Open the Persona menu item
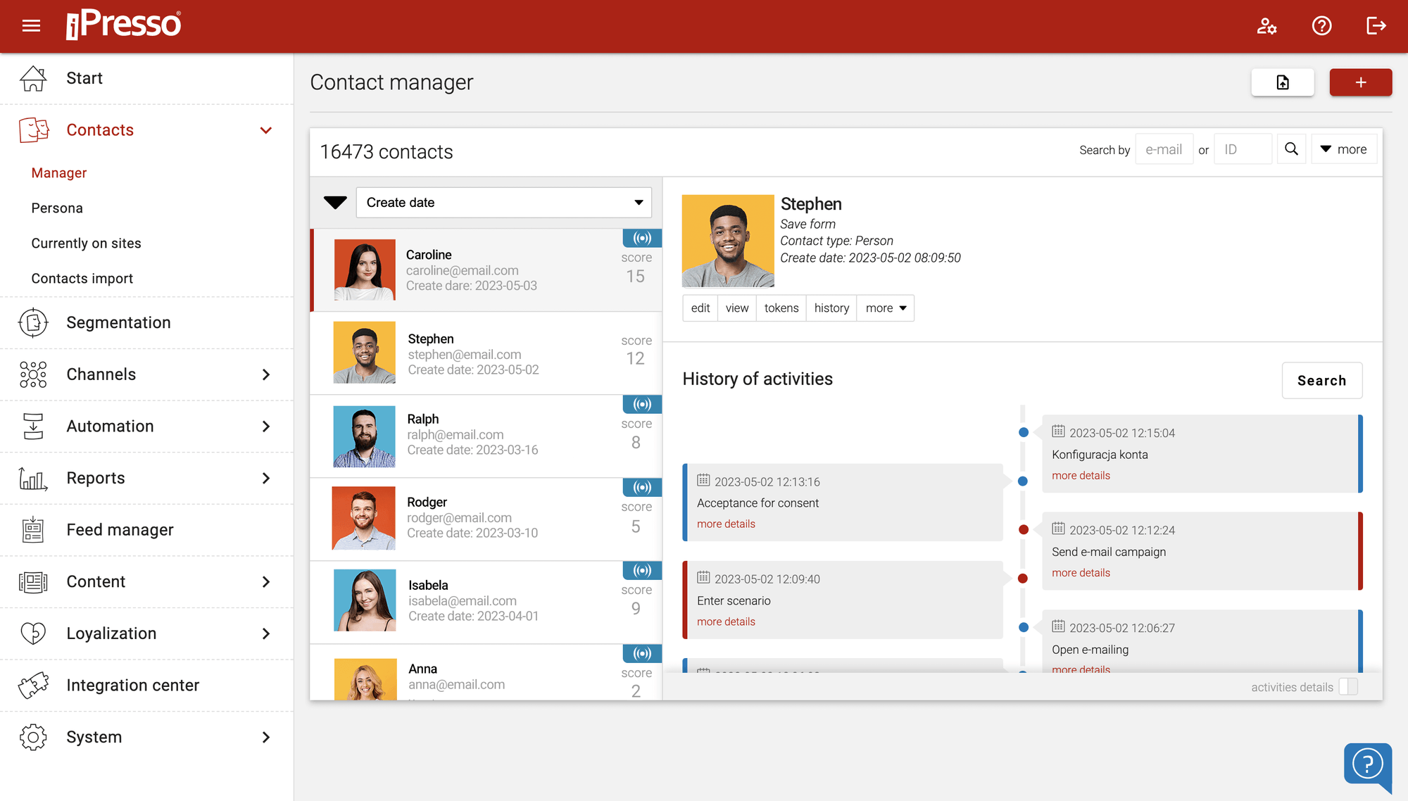The height and width of the screenshot is (801, 1408). (x=57, y=208)
